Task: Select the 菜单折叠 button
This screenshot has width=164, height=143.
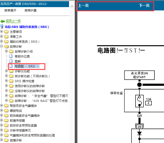Action: [31, 10]
